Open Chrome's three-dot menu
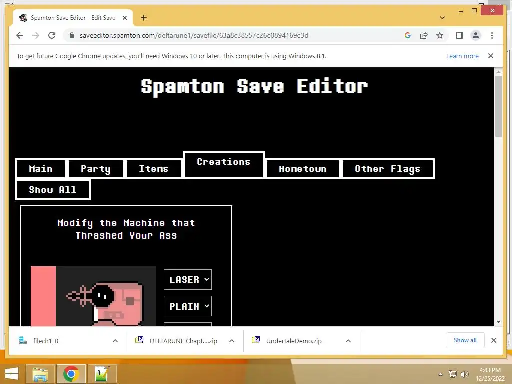512x384 pixels. pos(492,35)
